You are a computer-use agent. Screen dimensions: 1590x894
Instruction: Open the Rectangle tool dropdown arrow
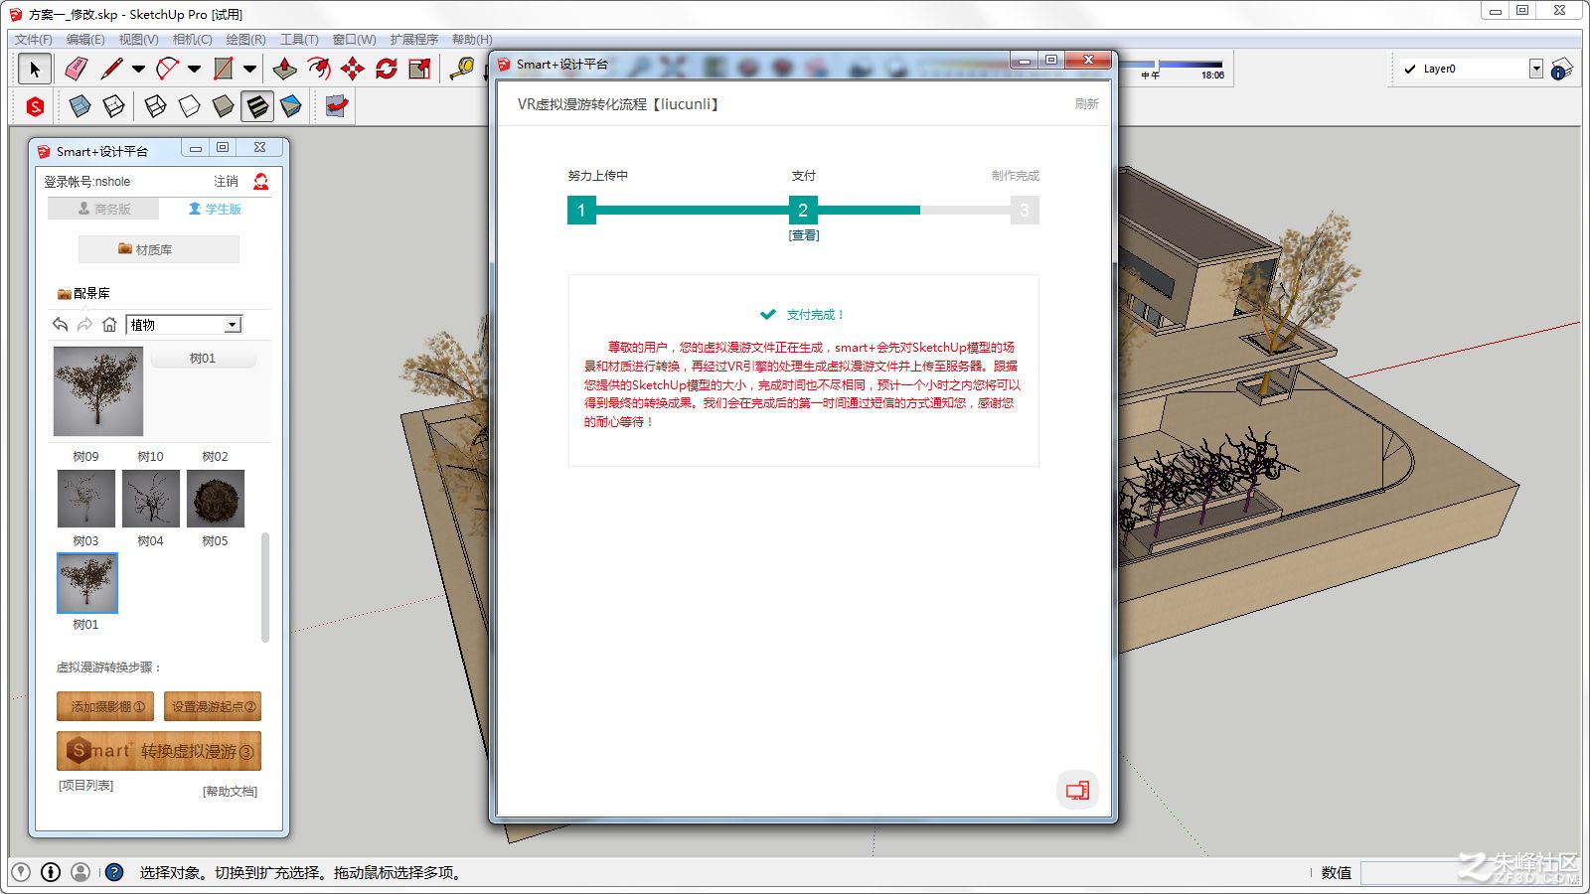(x=249, y=69)
